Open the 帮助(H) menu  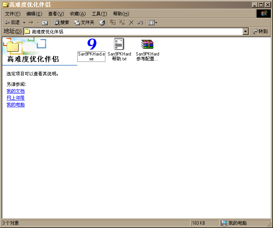121,14
